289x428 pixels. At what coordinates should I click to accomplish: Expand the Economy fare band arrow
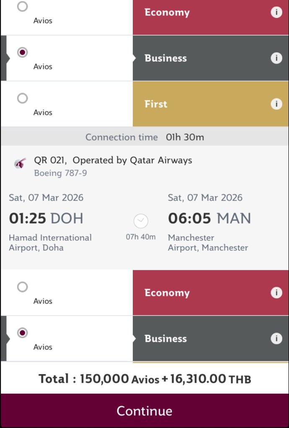135,12
